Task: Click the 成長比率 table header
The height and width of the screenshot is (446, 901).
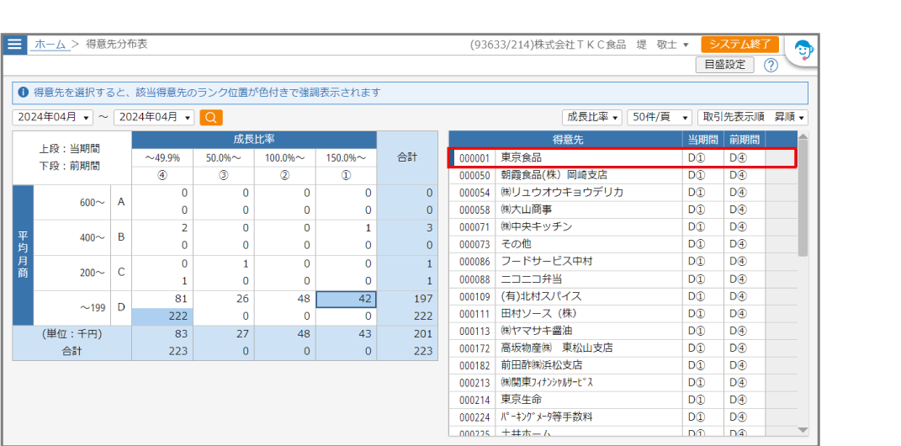Action: click(254, 140)
